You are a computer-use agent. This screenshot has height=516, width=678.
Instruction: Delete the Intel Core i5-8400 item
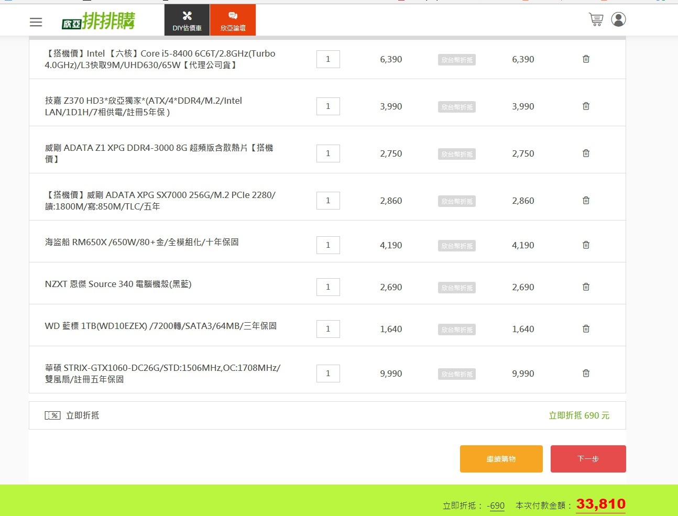pos(586,59)
